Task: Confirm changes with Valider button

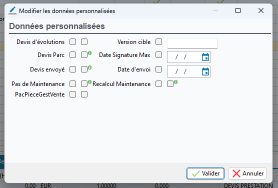Action: point(205,173)
